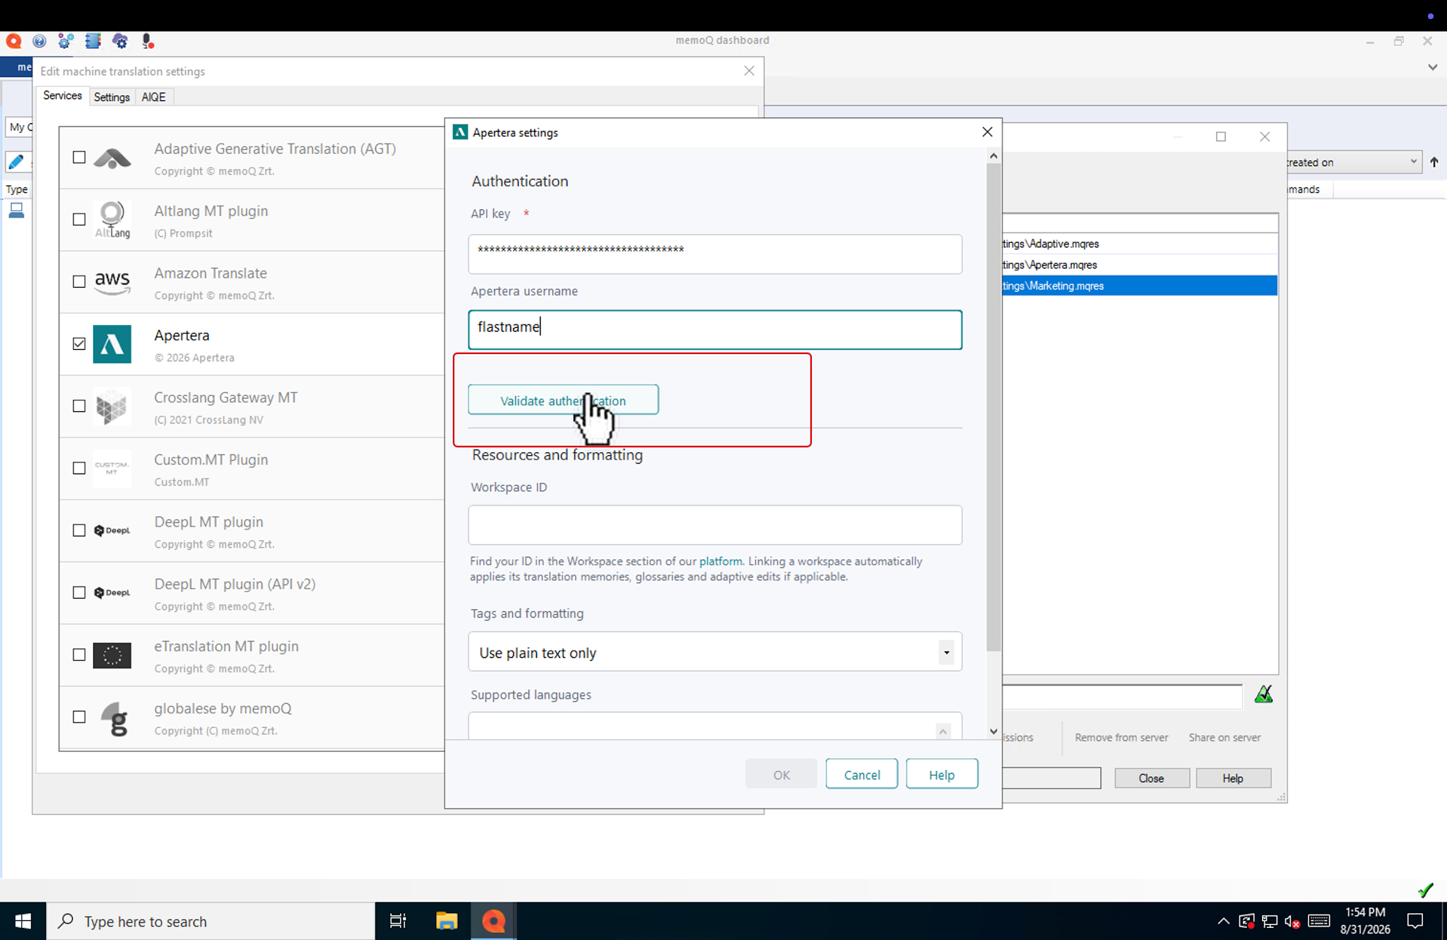Uncheck the Apertera service checkbox

pyautogui.click(x=79, y=343)
